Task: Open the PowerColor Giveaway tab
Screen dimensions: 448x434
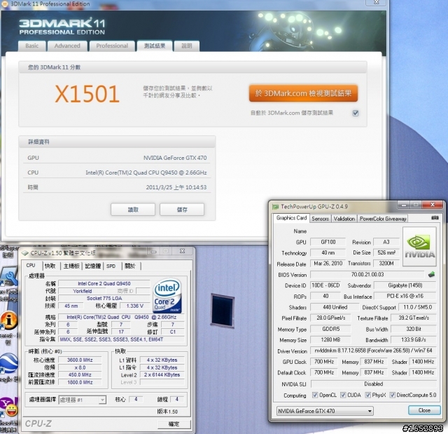Action: point(383,219)
